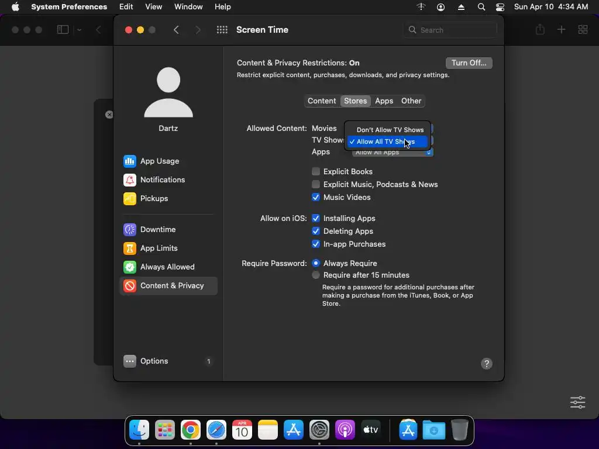Open Downloads folder in the Dock
This screenshot has width=599, height=449.
tap(434, 430)
